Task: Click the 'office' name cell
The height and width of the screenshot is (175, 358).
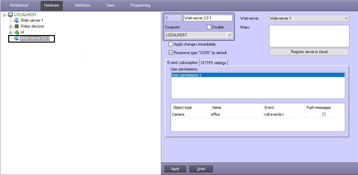Action: click(x=236, y=114)
